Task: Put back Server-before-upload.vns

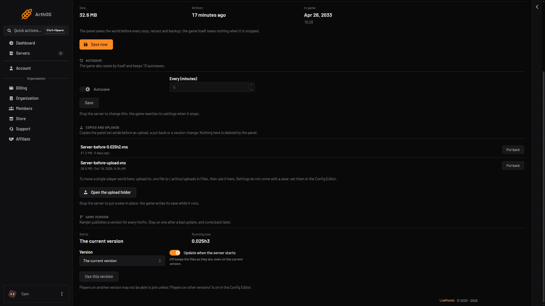Action: point(513,166)
